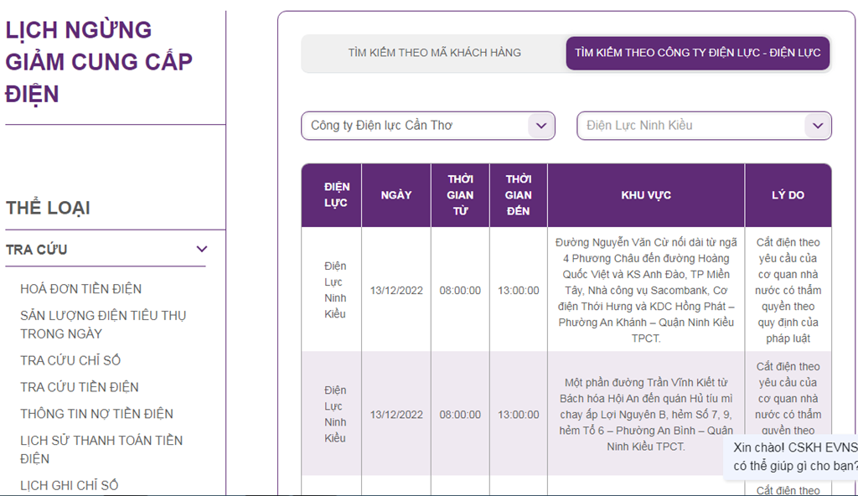Screen dimensions: 858x496
Task: Click the Thời gian từ column header
Action: coord(460,195)
